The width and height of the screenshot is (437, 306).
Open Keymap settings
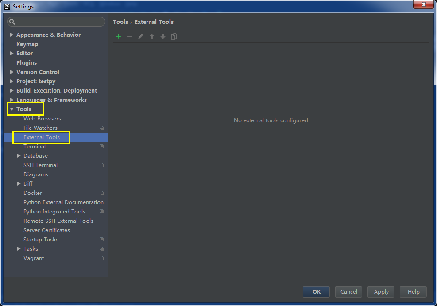(27, 44)
